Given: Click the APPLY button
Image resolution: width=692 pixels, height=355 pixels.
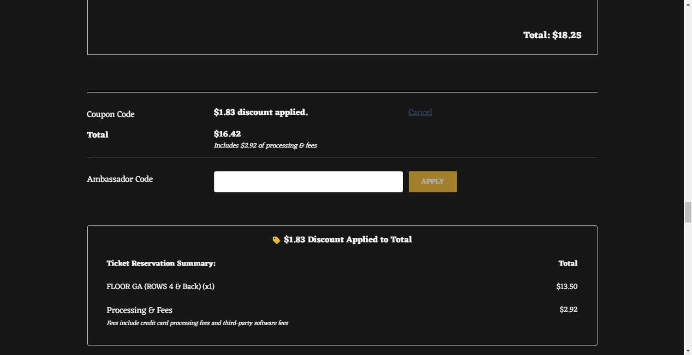Looking at the screenshot, I should click(x=432, y=182).
